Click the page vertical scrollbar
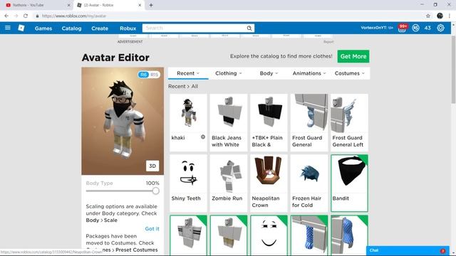The height and width of the screenshot is (256, 456). pyautogui.click(x=453, y=70)
